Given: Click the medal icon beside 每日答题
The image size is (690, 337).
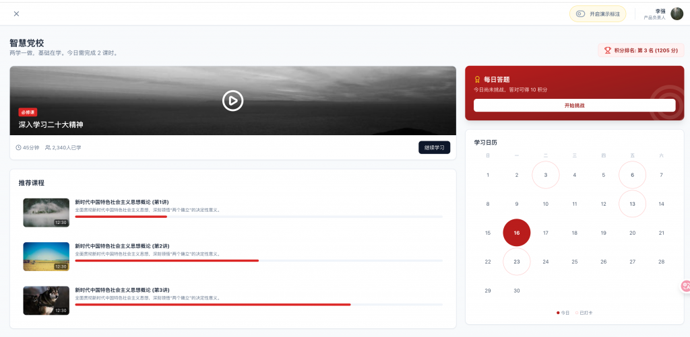Looking at the screenshot, I should [x=477, y=79].
